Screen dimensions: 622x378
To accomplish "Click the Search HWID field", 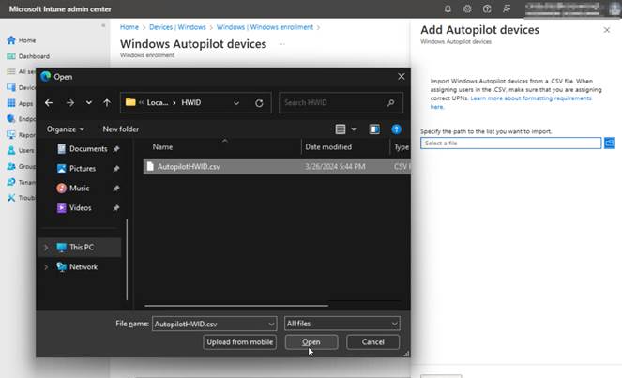I will [340, 102].
